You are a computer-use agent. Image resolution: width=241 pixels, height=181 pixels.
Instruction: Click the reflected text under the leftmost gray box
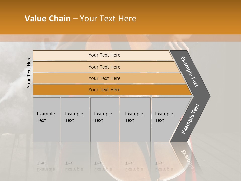point(46,166)
